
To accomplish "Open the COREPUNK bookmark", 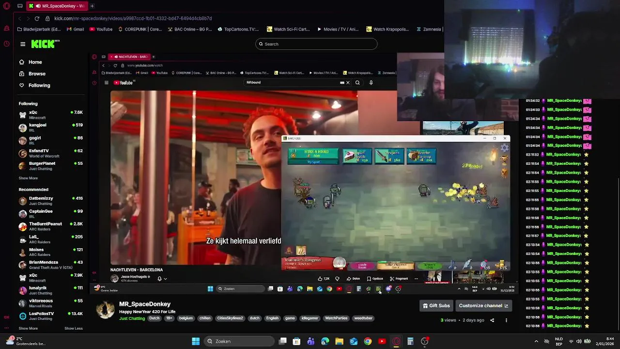I will tap(139, 29).
